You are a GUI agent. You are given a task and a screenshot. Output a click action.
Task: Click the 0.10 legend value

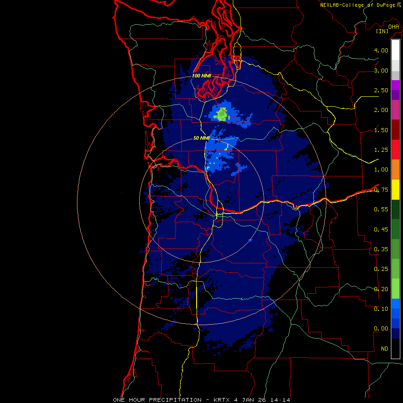point(381,309)
